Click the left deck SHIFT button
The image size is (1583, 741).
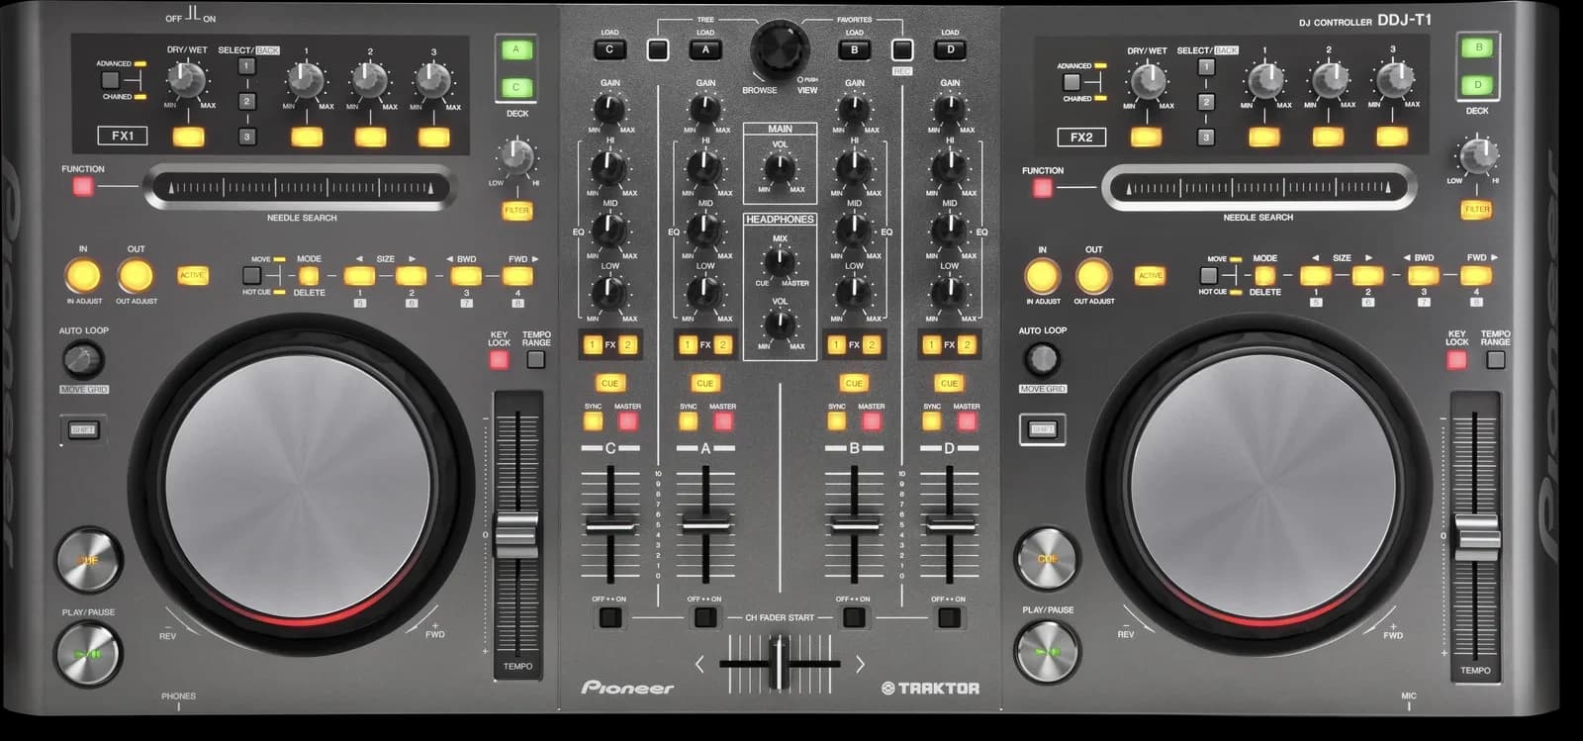click(82, 429)
